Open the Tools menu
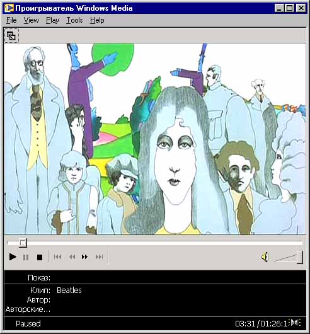This screenshot has height=334, width=310. pyautogui.click(x=74, y=20)
